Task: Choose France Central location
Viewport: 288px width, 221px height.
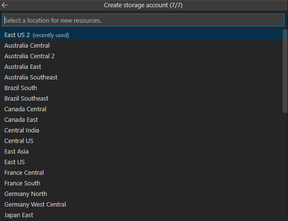Action: pyautogui.click(x=141, y=173)
